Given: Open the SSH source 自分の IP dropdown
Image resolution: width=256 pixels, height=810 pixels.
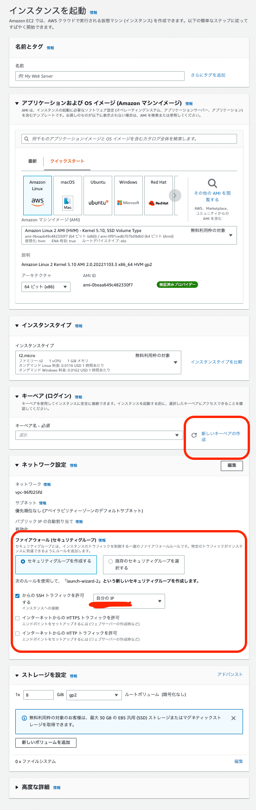Looking at the screenshot, I should coord(129,601).
